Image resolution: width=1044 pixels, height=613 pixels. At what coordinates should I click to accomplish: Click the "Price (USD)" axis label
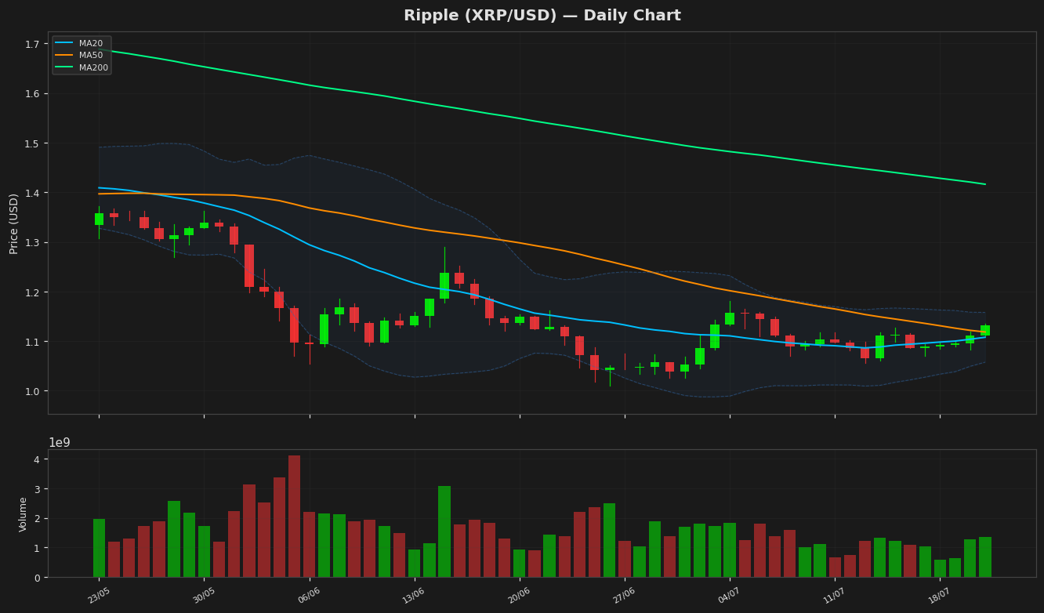[x=14, y=223]
